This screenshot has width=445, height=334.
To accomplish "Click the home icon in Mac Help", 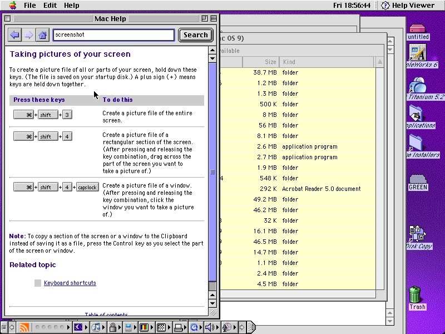I will 42,35.
